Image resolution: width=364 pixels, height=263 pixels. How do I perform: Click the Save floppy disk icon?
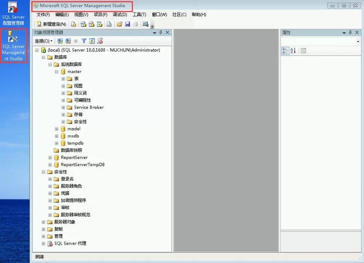[128, 24]
